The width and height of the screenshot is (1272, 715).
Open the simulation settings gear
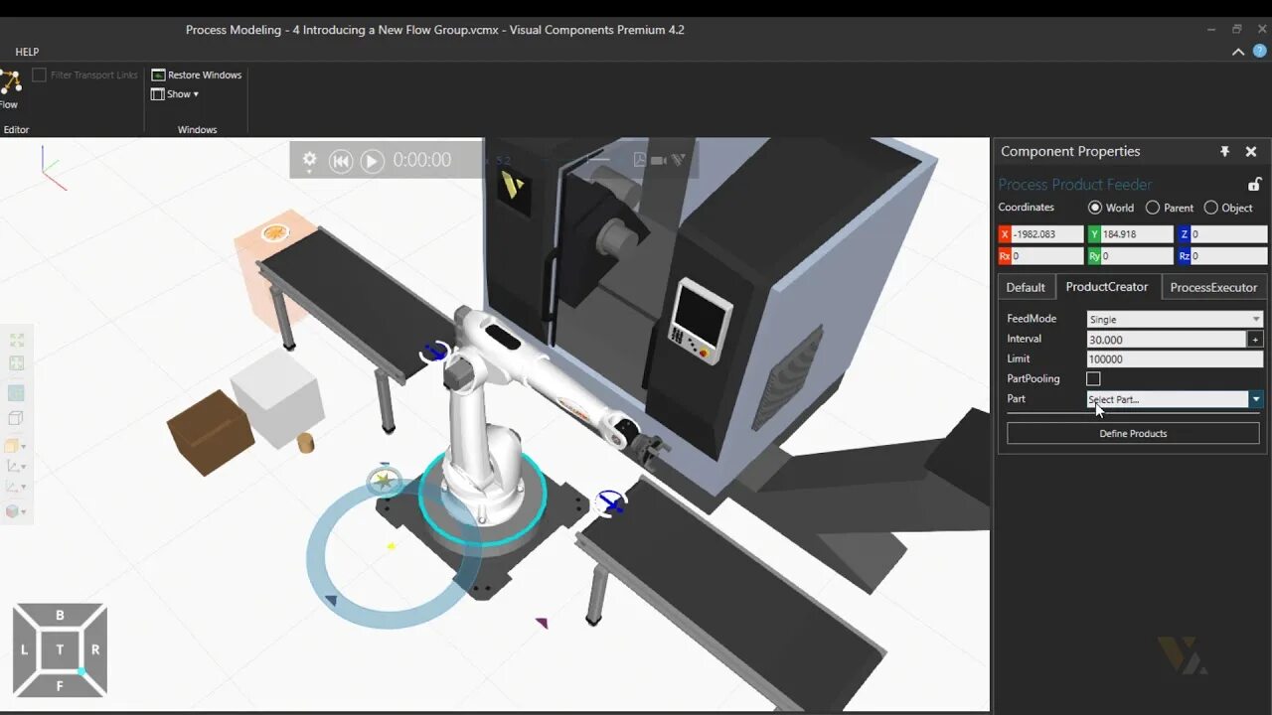point(309,160)
